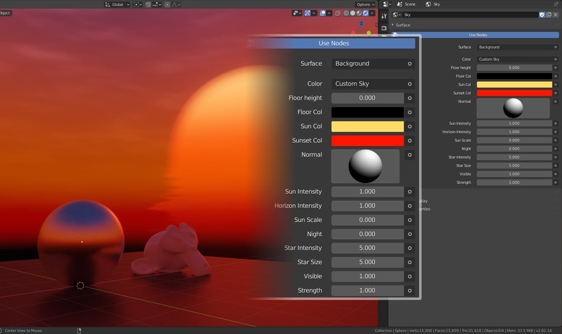The width and height of the screenshot is (562, 334).
Task: Open the world data-block browser icon
Action: point(396,15)
